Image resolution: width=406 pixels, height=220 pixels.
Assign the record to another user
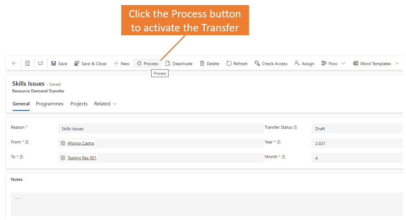coord(304,63)
